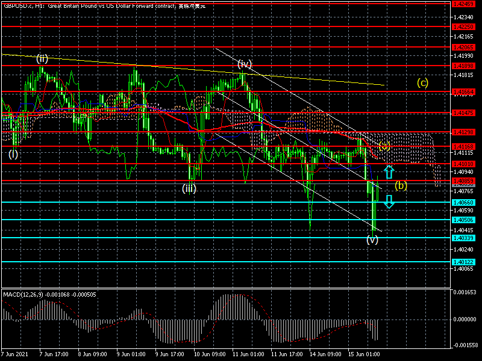
Task: Select the wave (iii) label
Action: coord(189,188)
